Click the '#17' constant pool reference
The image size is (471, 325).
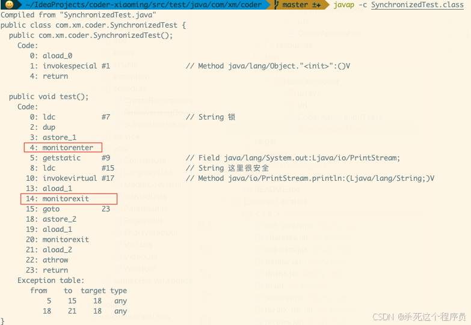click(108, 178)
